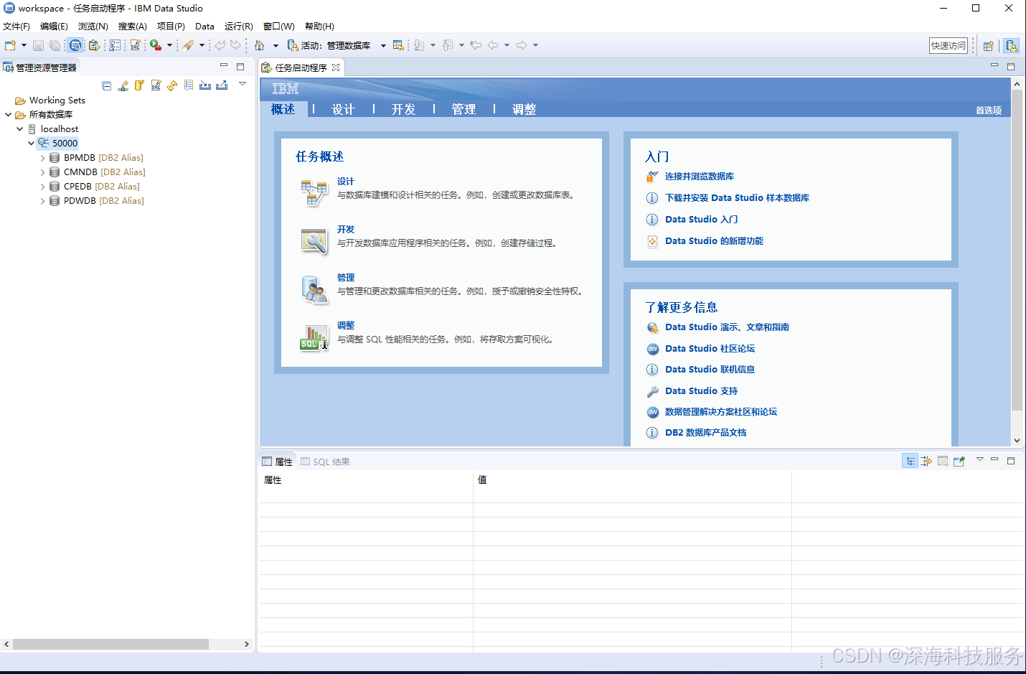Open the Data Studio 社区论坛 link
Screen dimensions: 1026x674
tap(710, 349)
